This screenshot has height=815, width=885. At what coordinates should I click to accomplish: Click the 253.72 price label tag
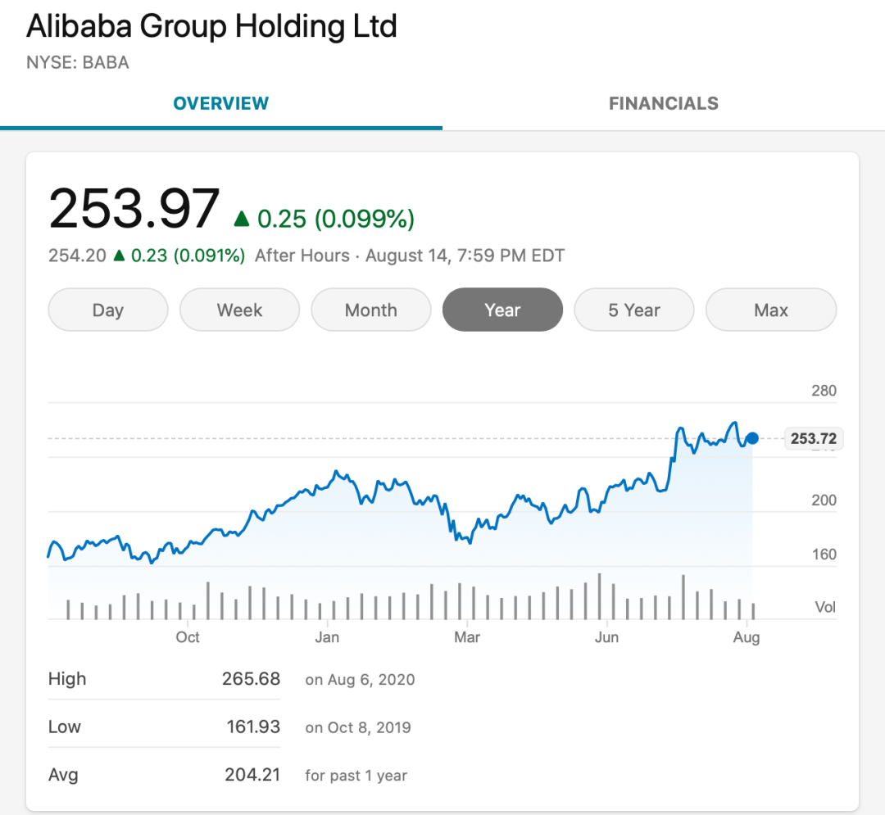pos(814,439)
